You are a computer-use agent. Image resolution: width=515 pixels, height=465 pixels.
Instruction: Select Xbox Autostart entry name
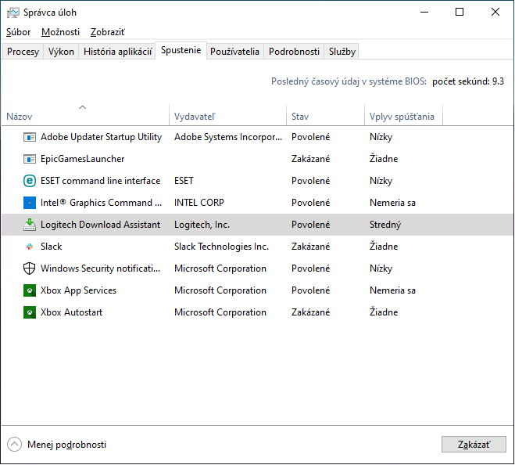coord(72,312)
